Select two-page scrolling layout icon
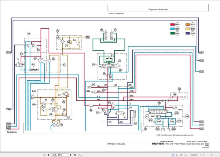Viewport: 220px width, 157px height. click(x=186, y=155)
